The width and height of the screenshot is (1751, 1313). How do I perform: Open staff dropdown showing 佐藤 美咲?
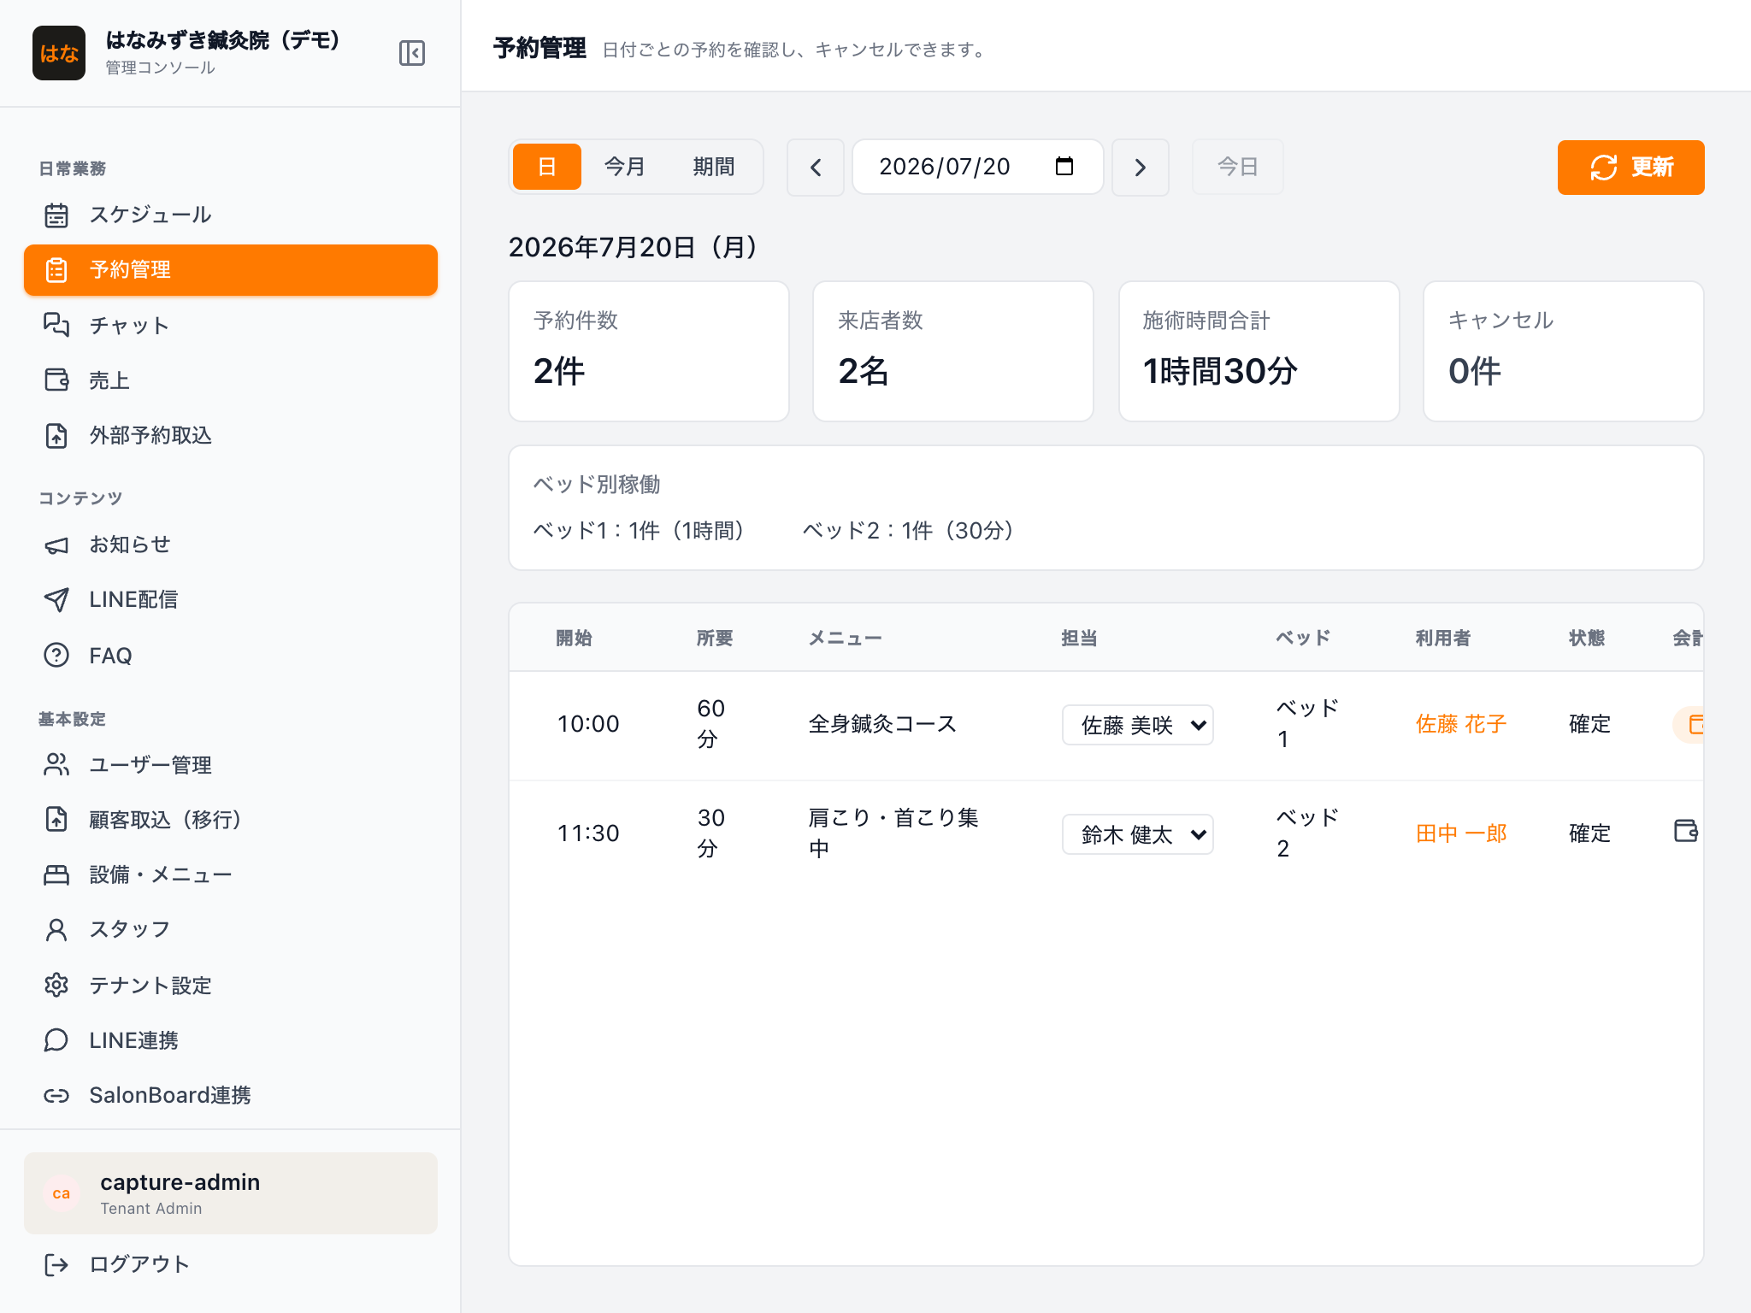point(1138,725)
